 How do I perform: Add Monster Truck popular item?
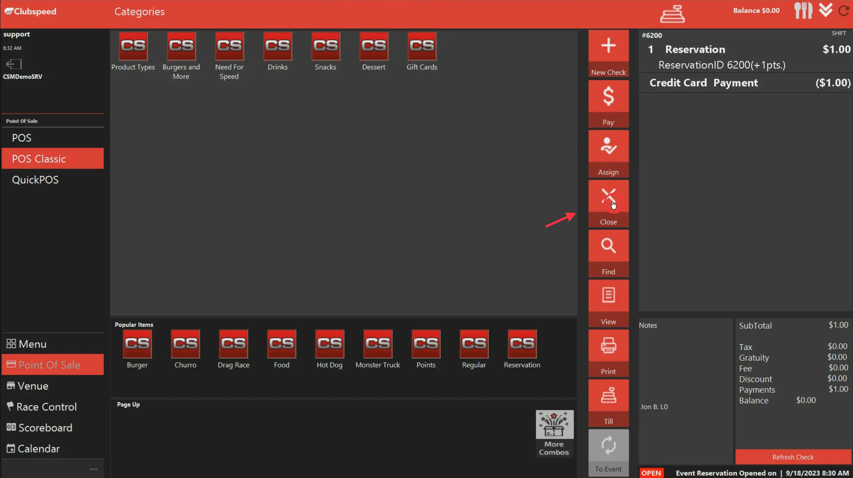[378, 349]
